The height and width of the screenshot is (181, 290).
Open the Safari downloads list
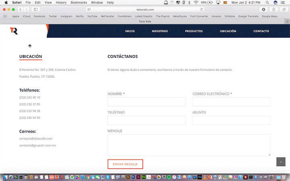click(x=264, y=9)
